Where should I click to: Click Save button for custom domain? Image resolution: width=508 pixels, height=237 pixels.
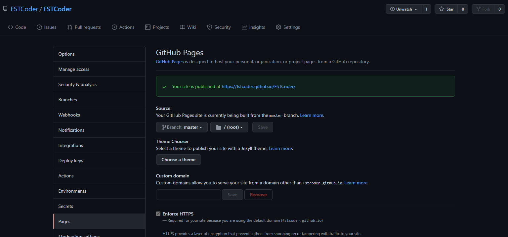pyautogui.click(x=233, y=195)
